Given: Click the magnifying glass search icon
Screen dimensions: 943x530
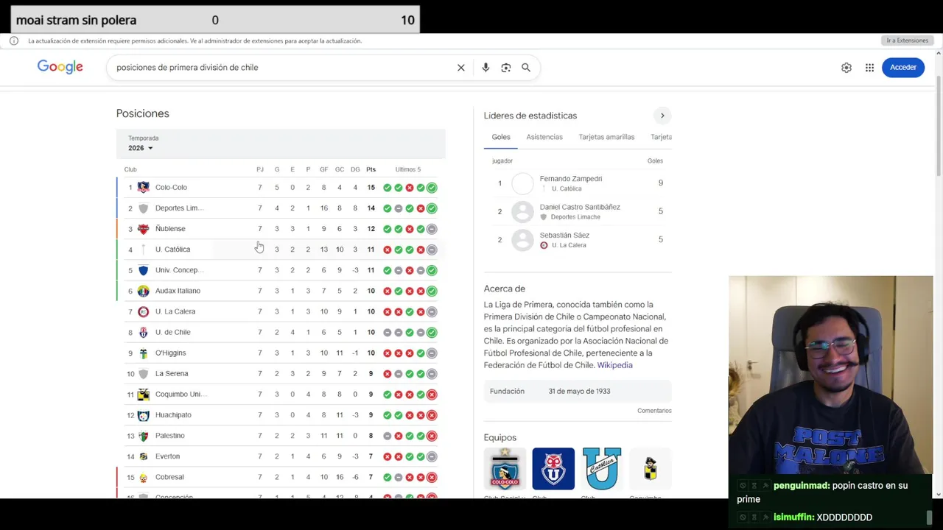Looking at the screenshot, I should pyautogui.click(x=526, y=68).
